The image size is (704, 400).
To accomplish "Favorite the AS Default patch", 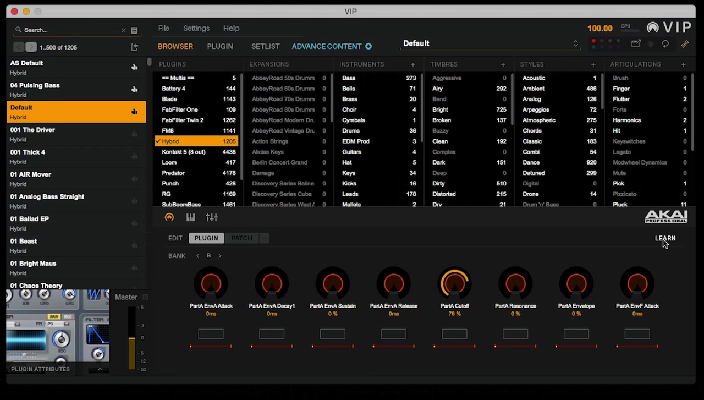I will click(x=134, y=67).
